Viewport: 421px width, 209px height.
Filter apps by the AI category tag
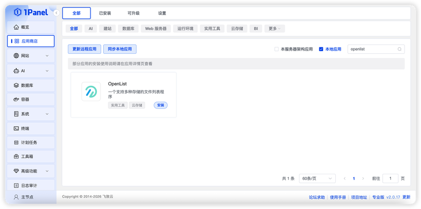[91, 28]
